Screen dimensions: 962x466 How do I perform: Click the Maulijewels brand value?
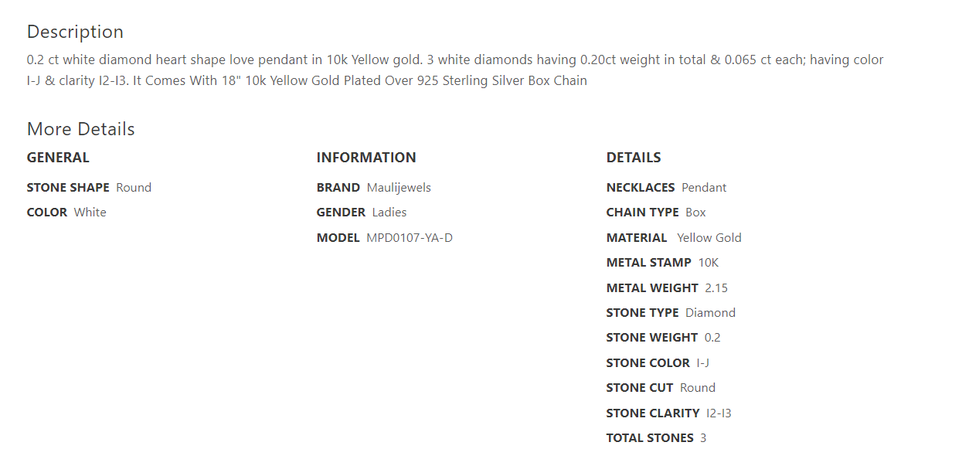pos(399,188)
